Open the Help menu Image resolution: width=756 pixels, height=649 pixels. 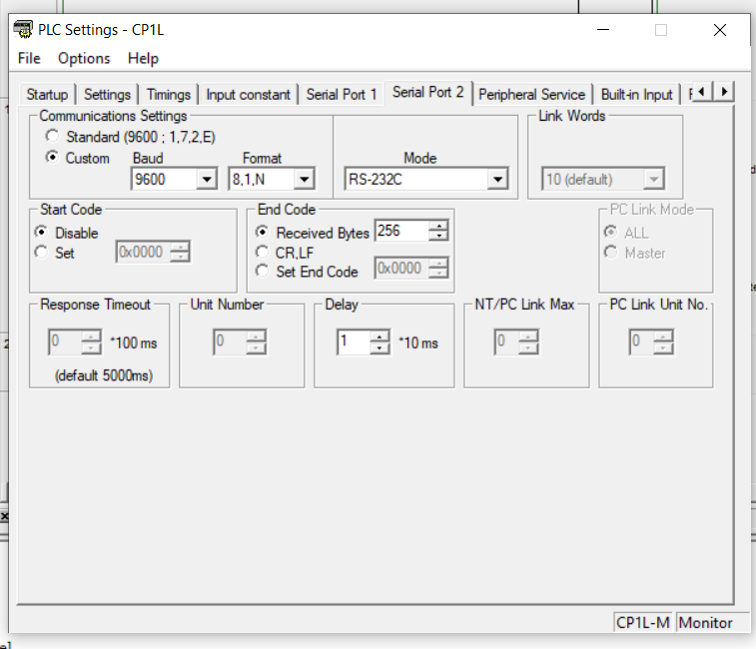143,58
